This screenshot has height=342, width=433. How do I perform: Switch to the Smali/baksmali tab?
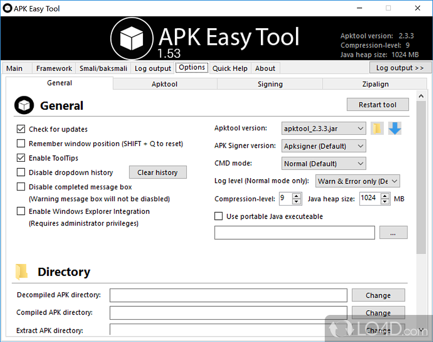click(x=103, y=68)
